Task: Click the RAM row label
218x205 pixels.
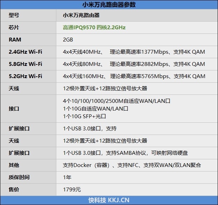Action: pyautogui.click(x=15, y=40)
